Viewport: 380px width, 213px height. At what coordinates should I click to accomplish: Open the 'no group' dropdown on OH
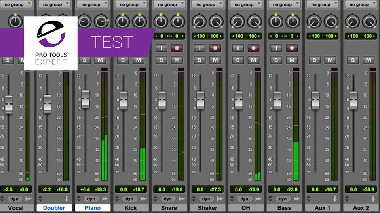coord(246,4)
